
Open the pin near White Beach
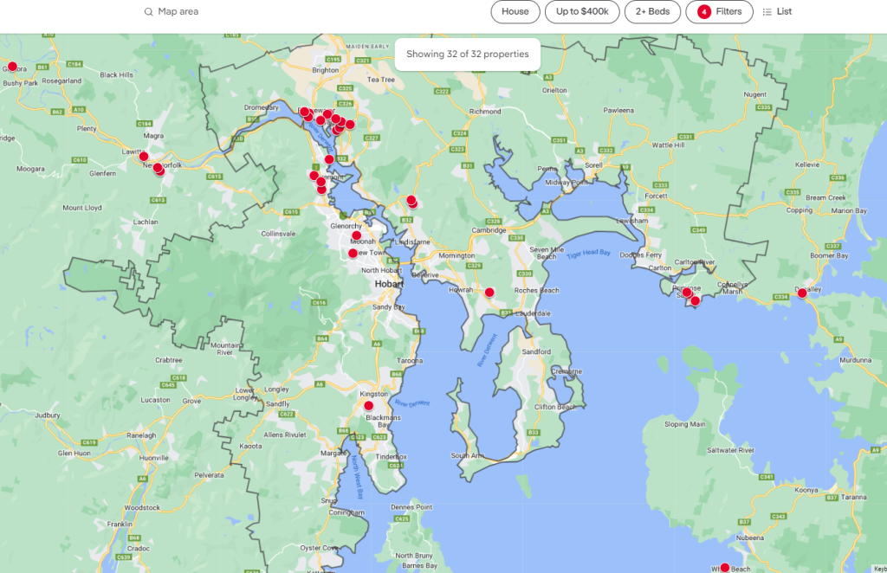tap(725, 568)
